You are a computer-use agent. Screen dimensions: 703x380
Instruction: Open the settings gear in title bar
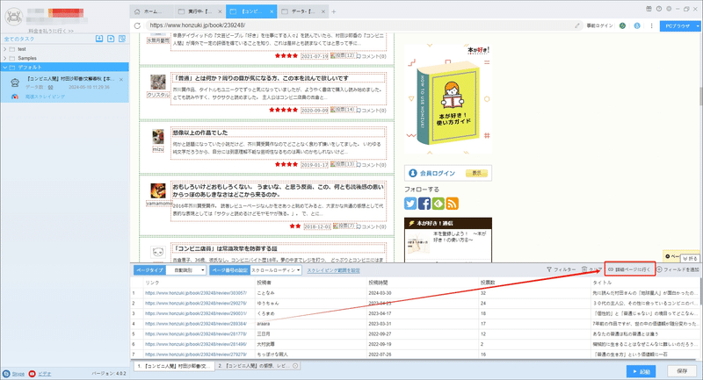coord(669,9)
